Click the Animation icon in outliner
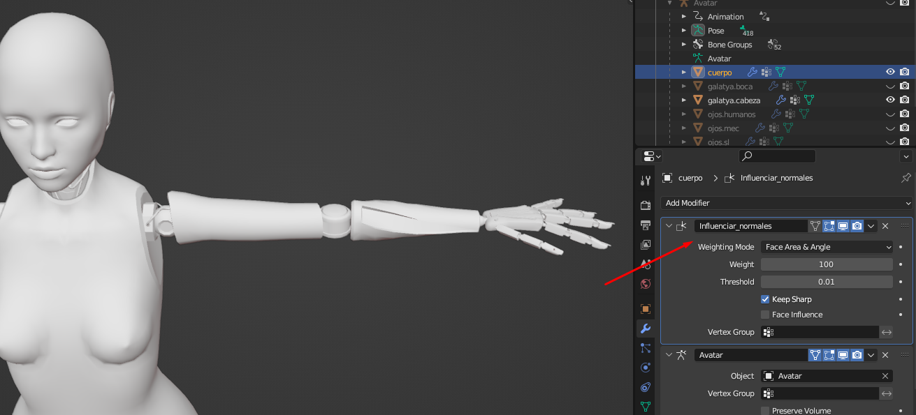 click(x=697, y=16)
